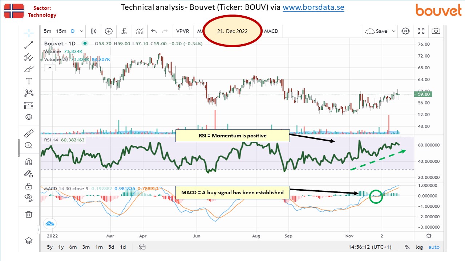Select the Text annotation tool

pos(29,81)
